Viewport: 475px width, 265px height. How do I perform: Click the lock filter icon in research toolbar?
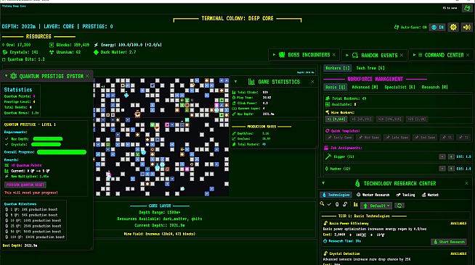(337, 204)
